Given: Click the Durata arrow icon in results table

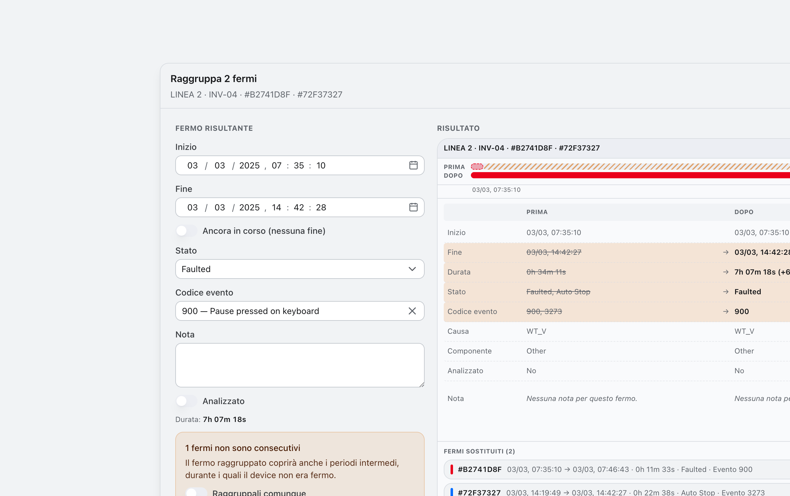Looking at the screenshot, I should (726, 272).
